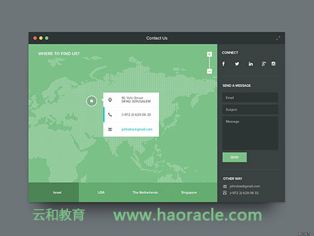Open johndoe@gmail.com link in popup card
Image resolution: width=314 pixels, height=236 pixels.
tap(137, 129)
